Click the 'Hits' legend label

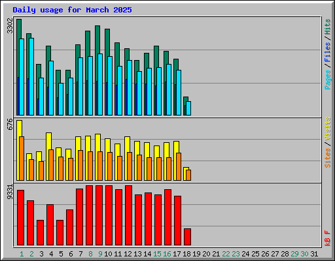pos(328,27)
